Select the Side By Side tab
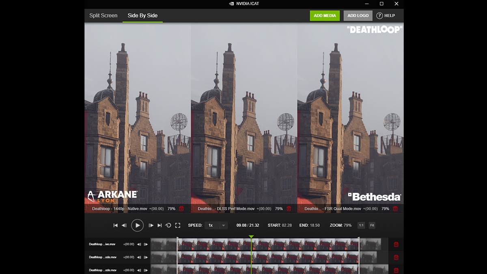Screen dimensions: 487x274 (142, 15)
